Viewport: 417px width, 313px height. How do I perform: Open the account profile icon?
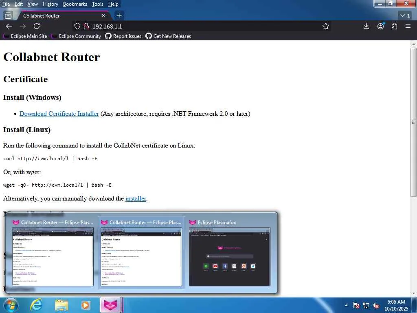[381, 26]
